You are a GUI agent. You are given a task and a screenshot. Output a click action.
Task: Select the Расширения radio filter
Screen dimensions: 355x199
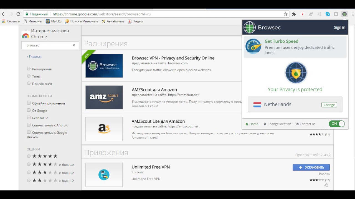click(x=29, y=69)
